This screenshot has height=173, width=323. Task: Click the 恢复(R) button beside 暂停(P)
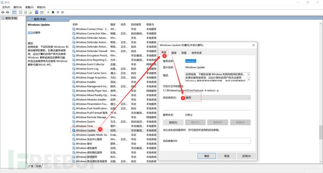tap(241, 123)
